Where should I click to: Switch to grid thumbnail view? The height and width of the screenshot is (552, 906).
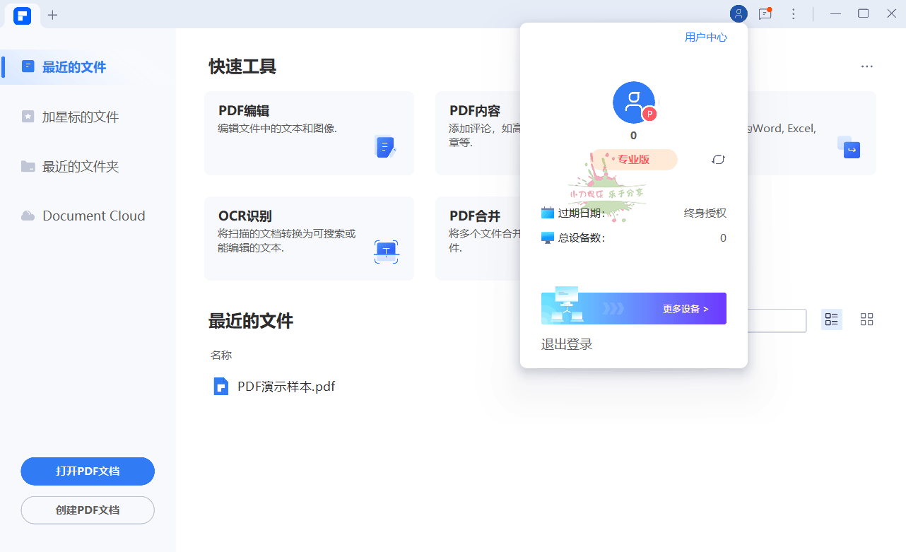[866, 319]
